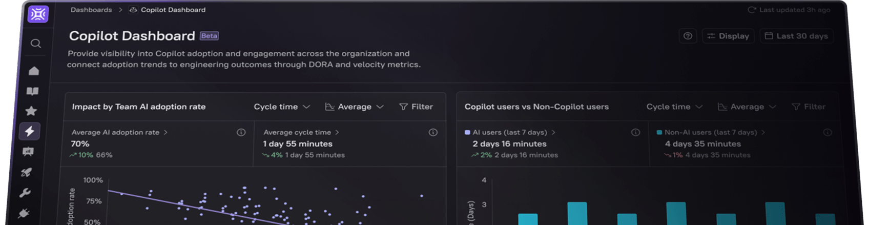Click info icon beside Average cycle time

(433, 132)
